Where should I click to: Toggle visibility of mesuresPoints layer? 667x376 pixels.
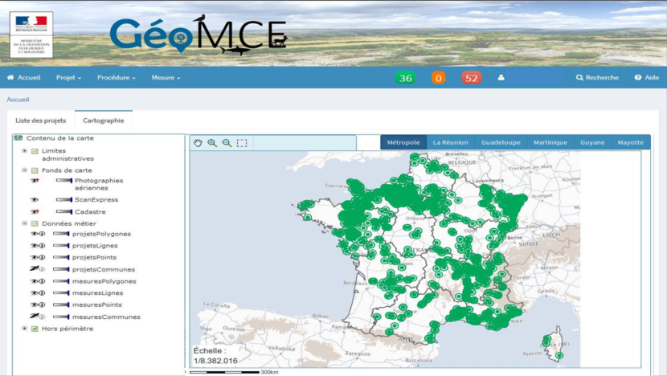coord(35,304)
